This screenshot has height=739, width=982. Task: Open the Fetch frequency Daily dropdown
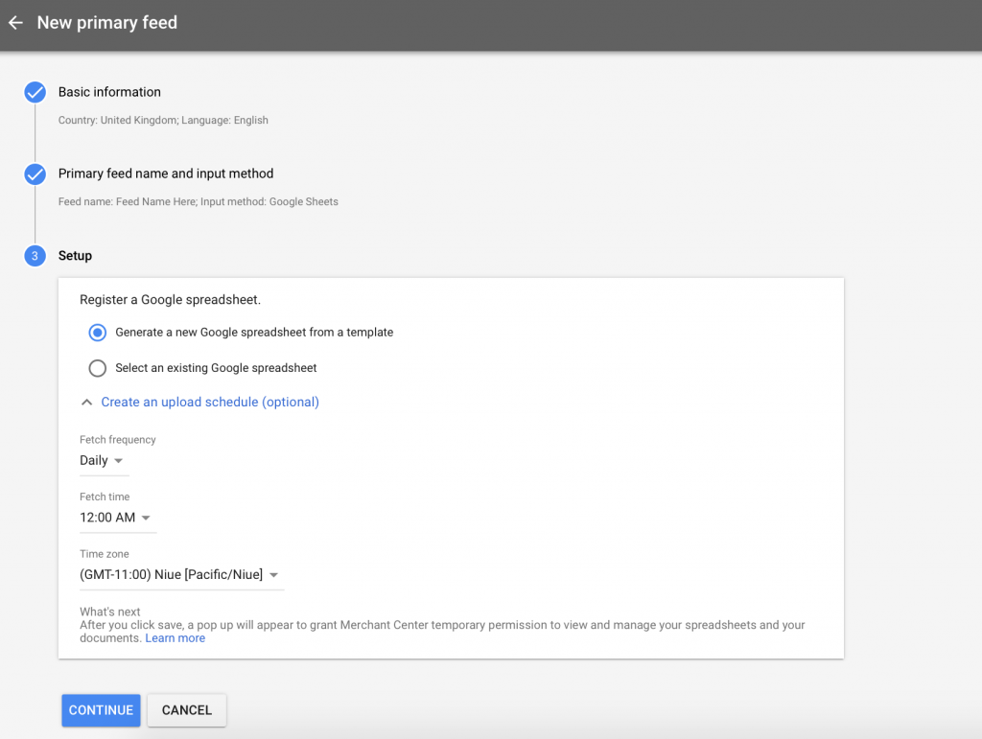click(x=104, y=460)
